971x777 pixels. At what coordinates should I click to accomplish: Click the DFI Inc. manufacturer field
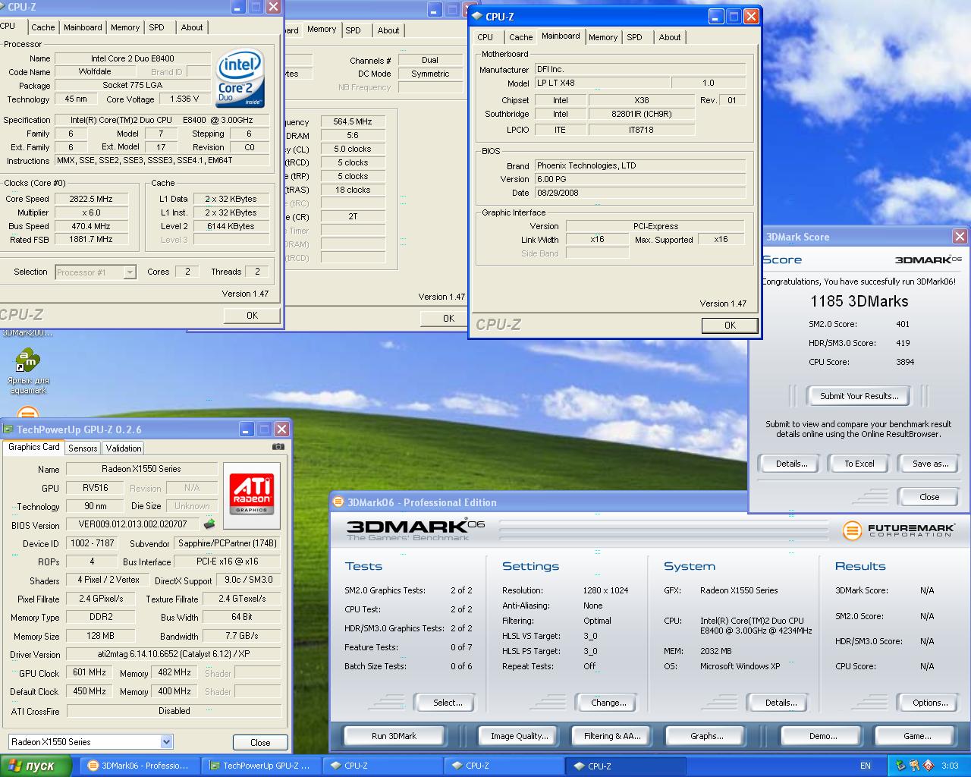[x=639, y=69]
